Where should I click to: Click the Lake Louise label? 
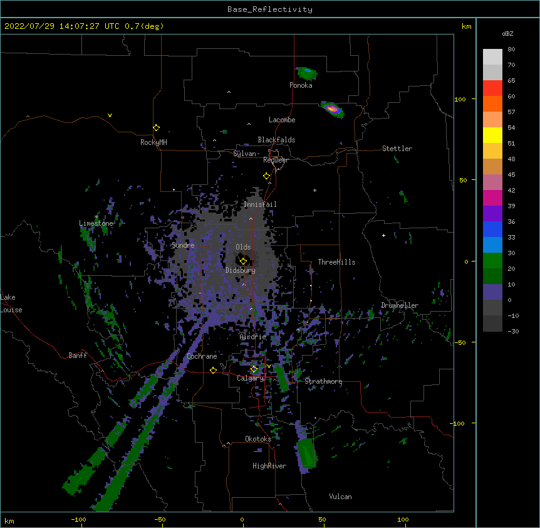click(x=11, y=304)
